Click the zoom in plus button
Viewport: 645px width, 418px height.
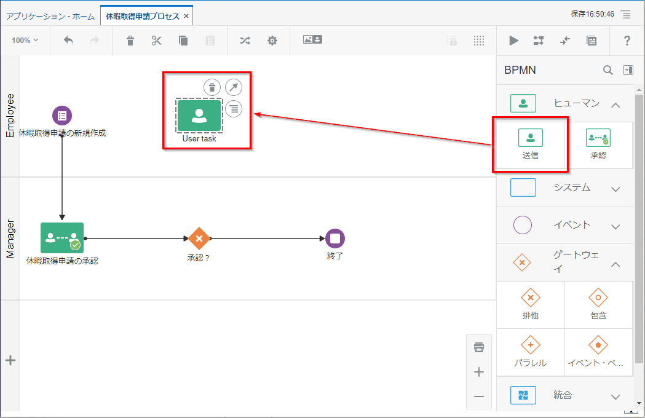click(x=479, y=372)
